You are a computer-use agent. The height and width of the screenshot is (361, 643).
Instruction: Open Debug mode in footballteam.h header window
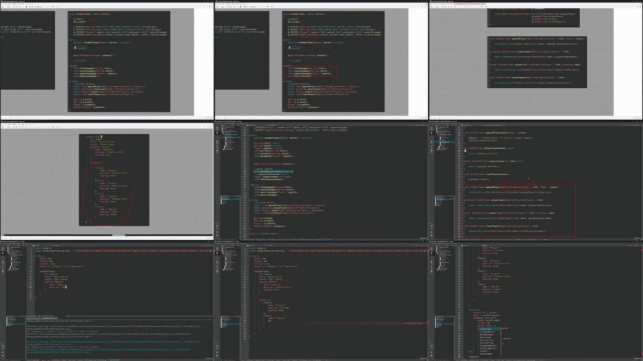pyautogui.click(x=217, y=142)
